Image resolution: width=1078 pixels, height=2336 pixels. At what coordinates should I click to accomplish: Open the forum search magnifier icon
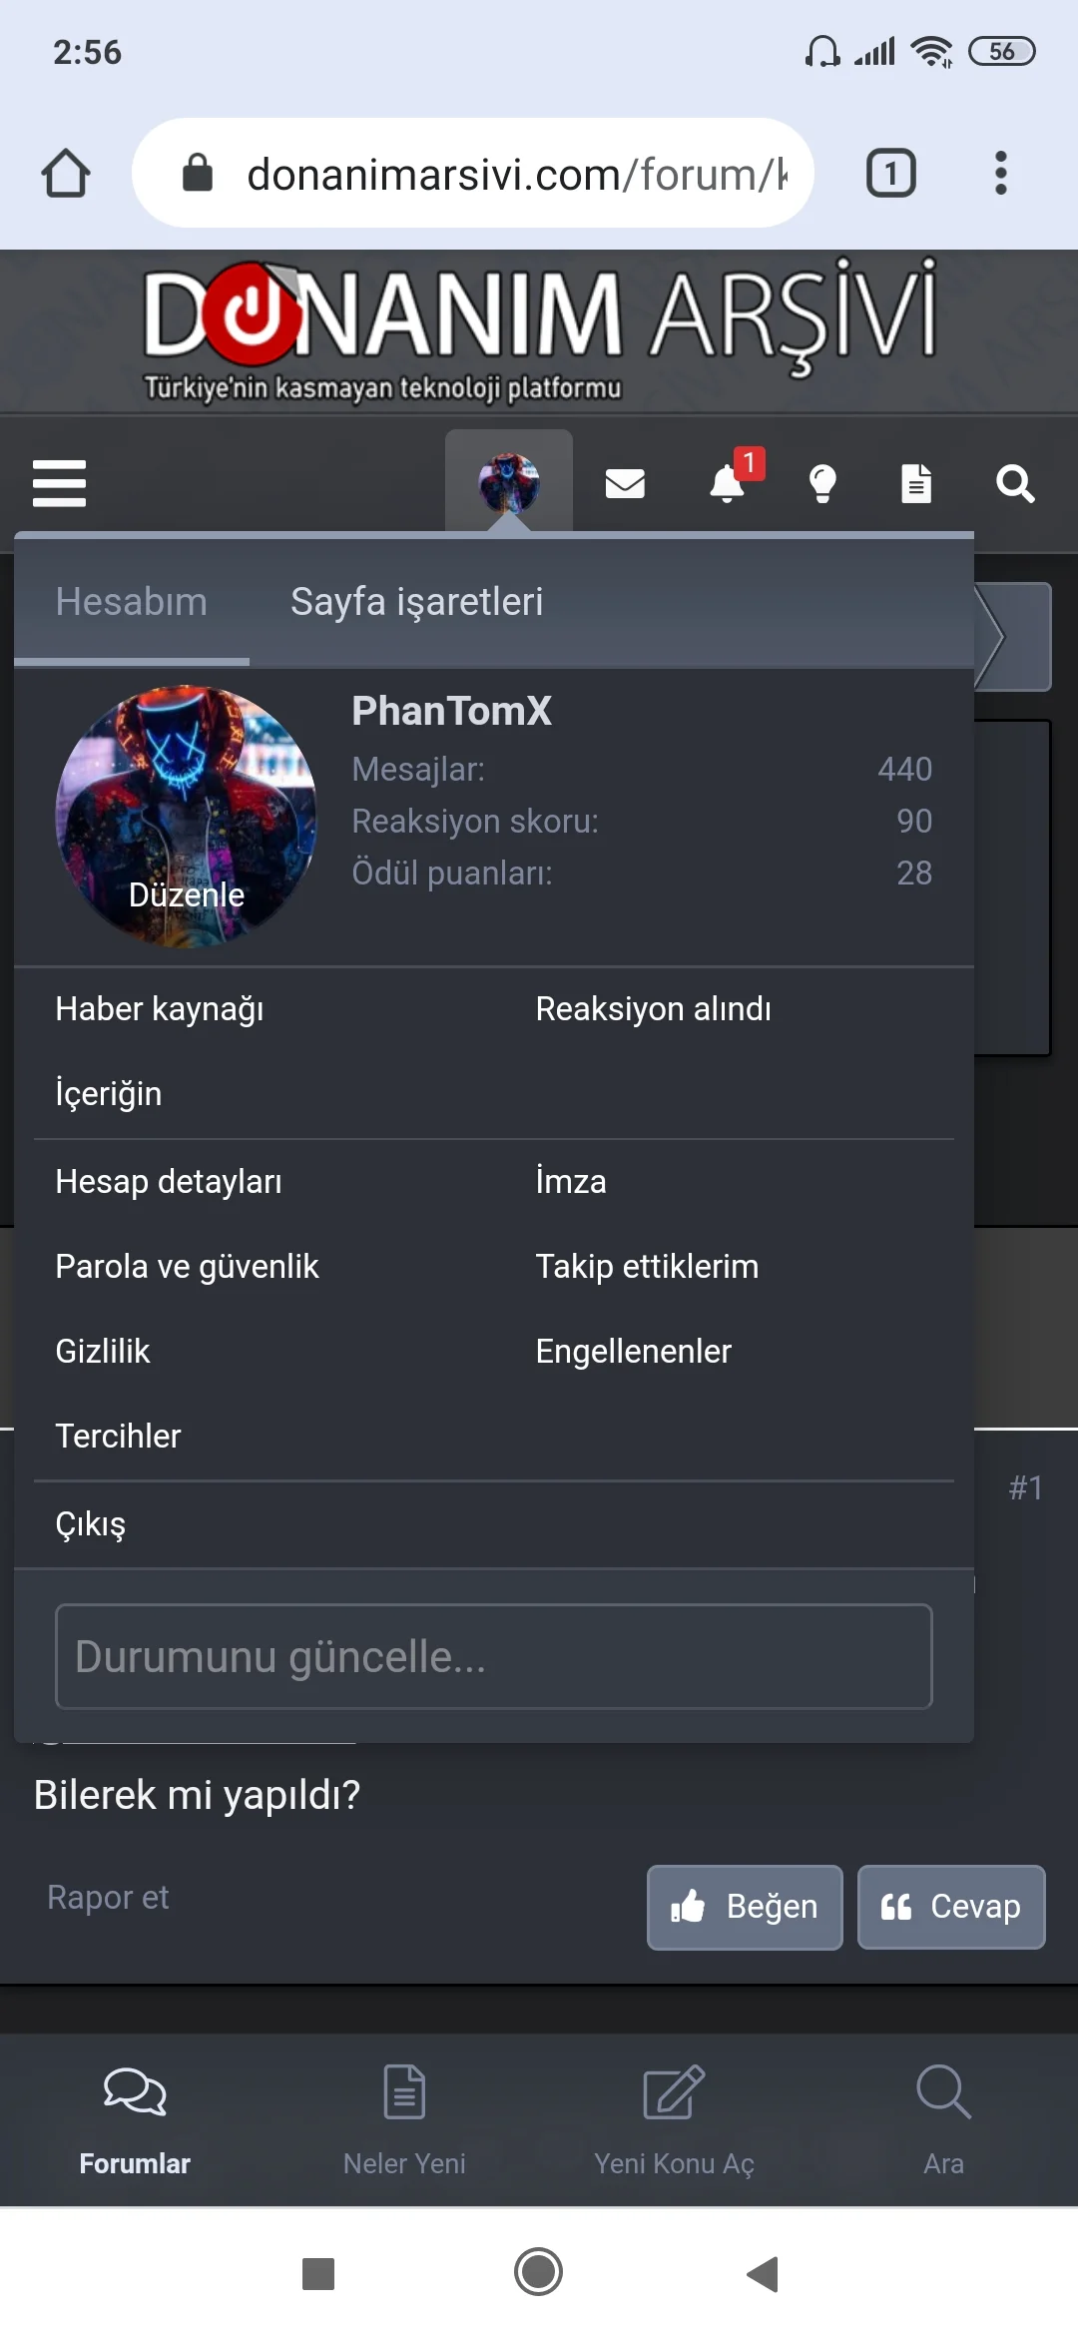pyautogui.click(x=1015, y=484)
